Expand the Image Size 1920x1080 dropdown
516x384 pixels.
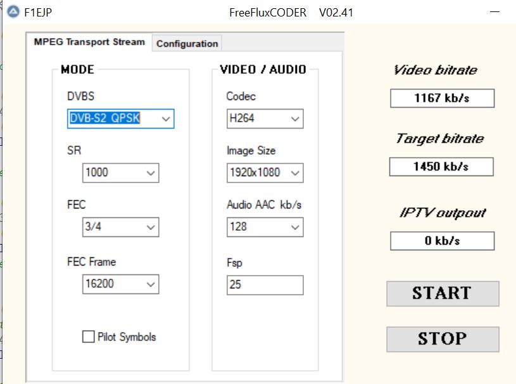click(265, 172)
